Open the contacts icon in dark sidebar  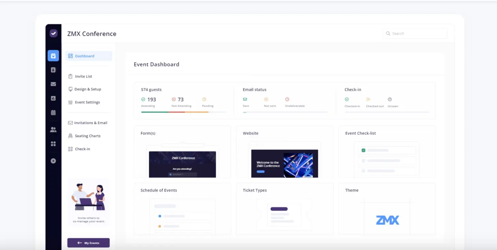point(53,70)
